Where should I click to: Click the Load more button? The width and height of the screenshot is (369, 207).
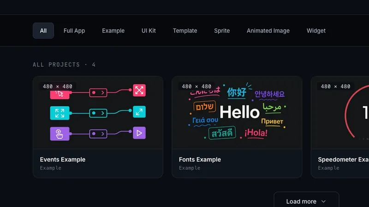(x=306, y=201)
